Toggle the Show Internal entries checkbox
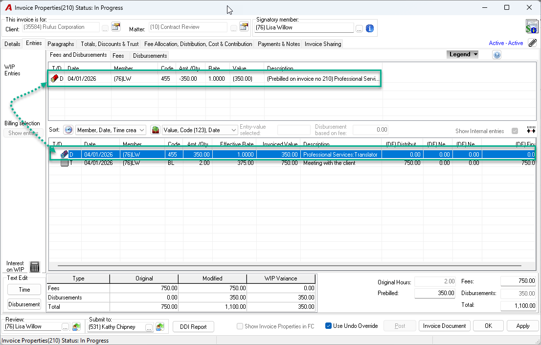The height and width of the screenshot is (345, 541). click(x=515, y=131)
